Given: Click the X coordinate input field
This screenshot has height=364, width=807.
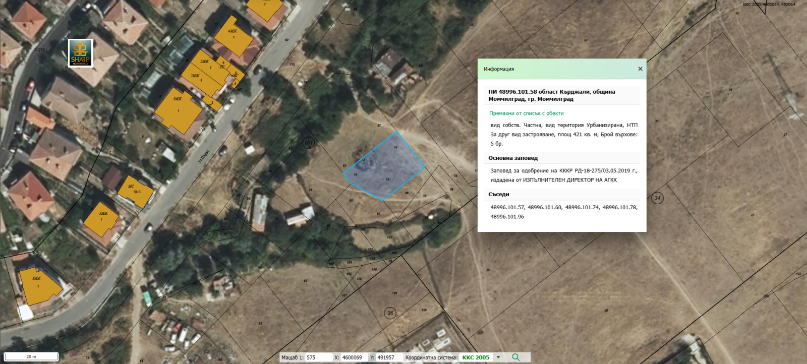Looking at the screenshot, I should (354, 357).
